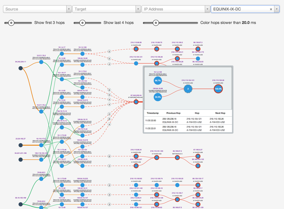Click the 33.3% node in the popup
The image size is (284, 209).
[x=158, y=97]
